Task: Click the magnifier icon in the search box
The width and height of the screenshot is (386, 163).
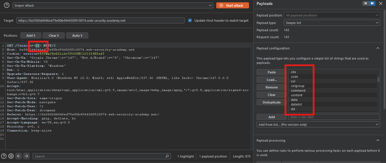Action: [x=167, y=156]
